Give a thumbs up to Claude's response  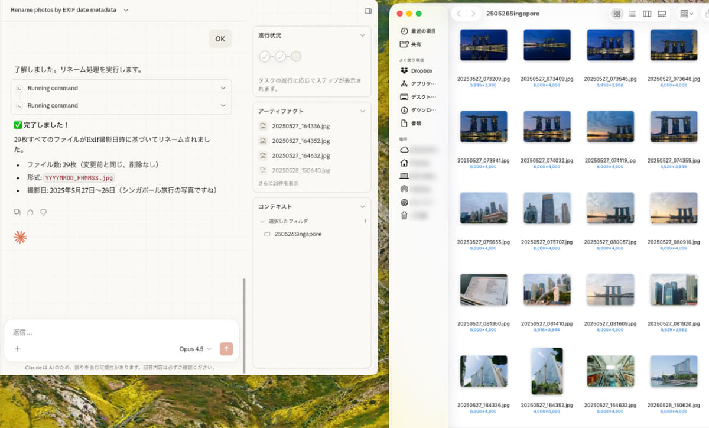(30, 212)
